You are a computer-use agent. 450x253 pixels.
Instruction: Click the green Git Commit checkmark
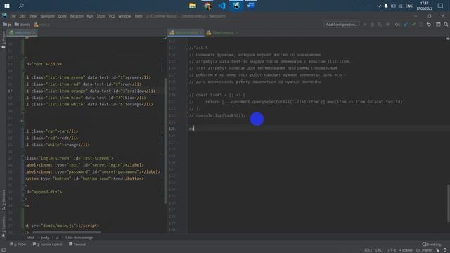coord(413,25)
